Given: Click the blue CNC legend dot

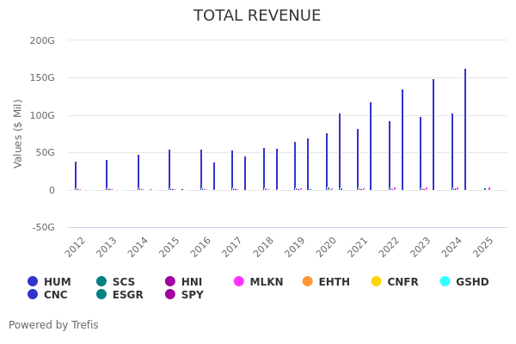Looking at the screenshot, I should click(33, 295).
